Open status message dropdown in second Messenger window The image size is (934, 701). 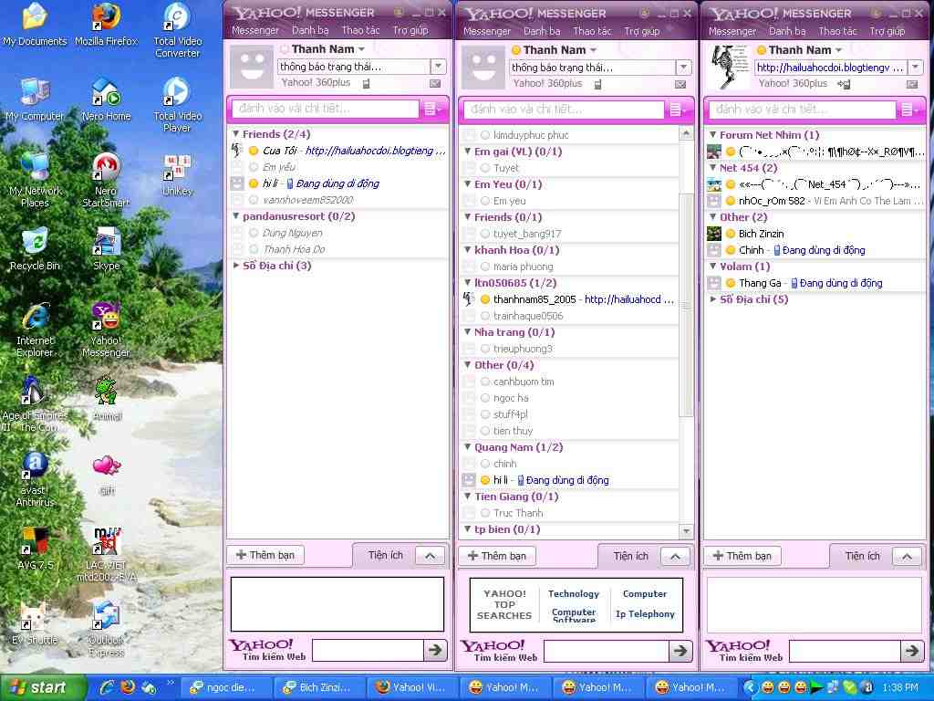684,67
